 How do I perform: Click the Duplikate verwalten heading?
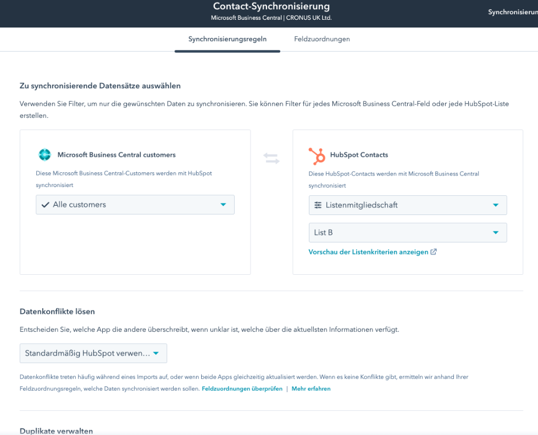56,431
